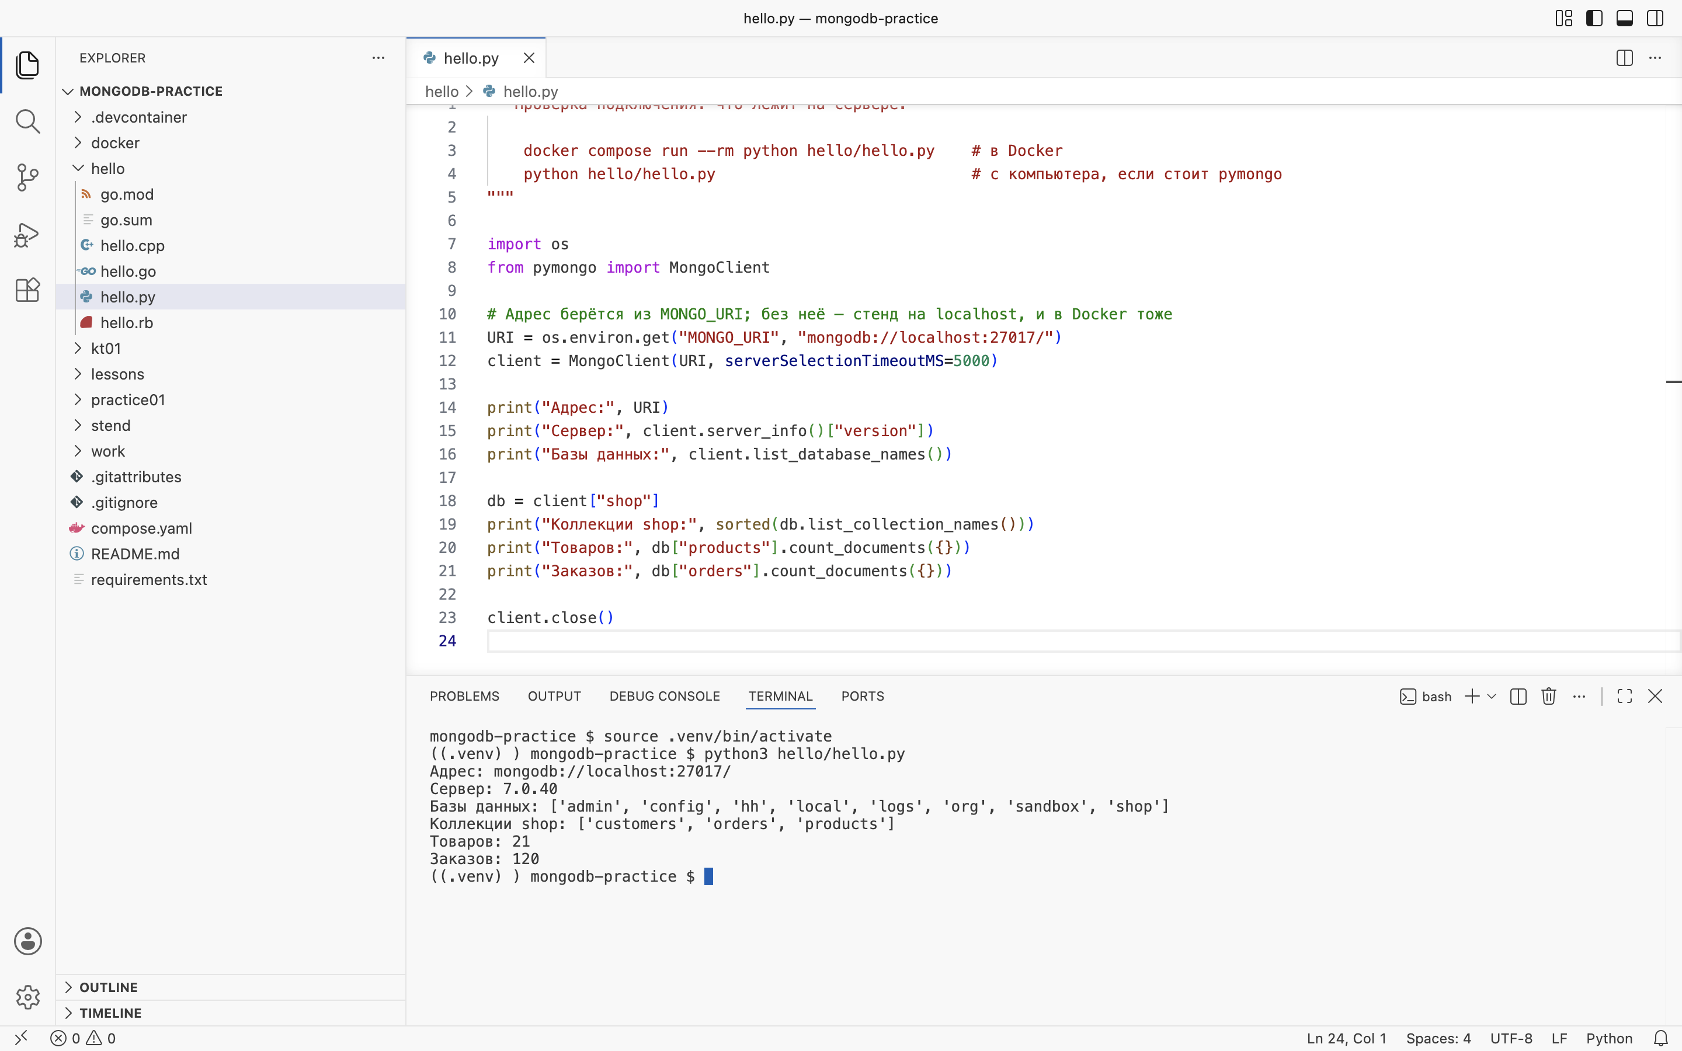
Task: Open README.md file
Action: [x=230, y=554]
